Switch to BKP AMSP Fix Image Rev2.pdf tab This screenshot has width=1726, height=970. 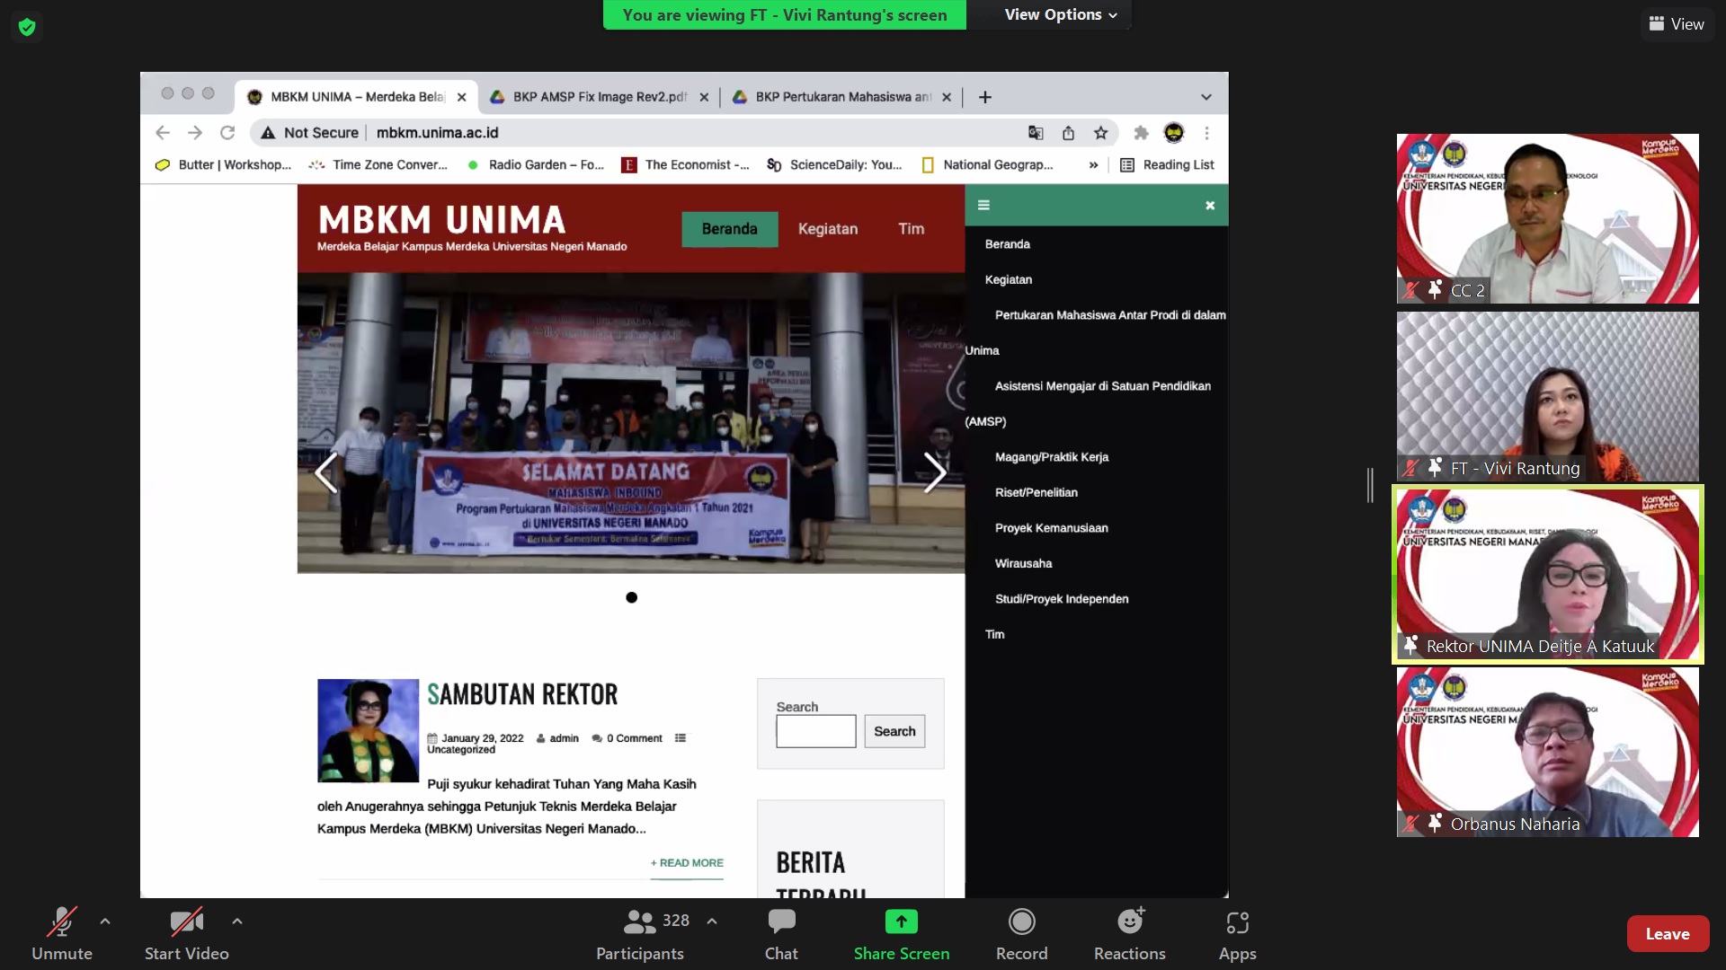coord(600,97)
